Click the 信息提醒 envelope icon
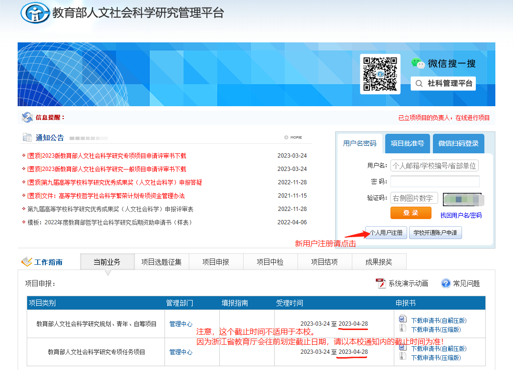The width and height of the screenshot is (513, 370). tap(27, 117)
